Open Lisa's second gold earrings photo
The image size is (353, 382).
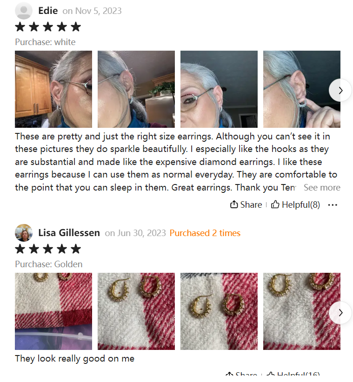[x=136, y=311]
